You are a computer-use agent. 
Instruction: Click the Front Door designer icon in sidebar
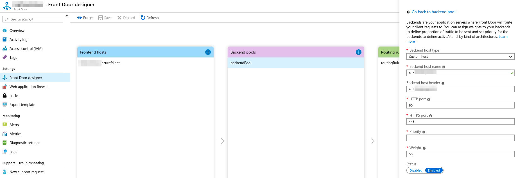click(x=5, y=78)
